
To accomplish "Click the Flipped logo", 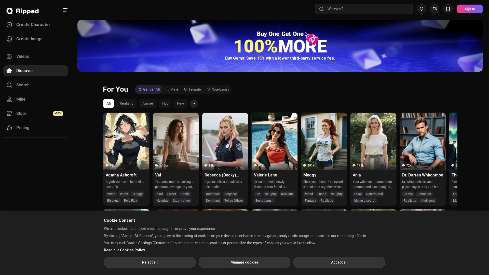I will coord(23,11).
